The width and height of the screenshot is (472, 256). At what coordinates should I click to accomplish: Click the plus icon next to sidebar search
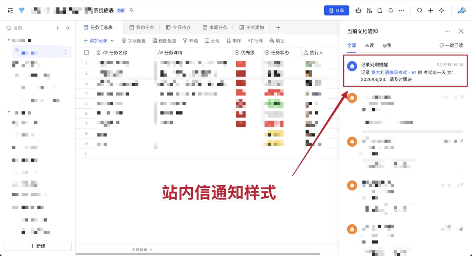58,28
